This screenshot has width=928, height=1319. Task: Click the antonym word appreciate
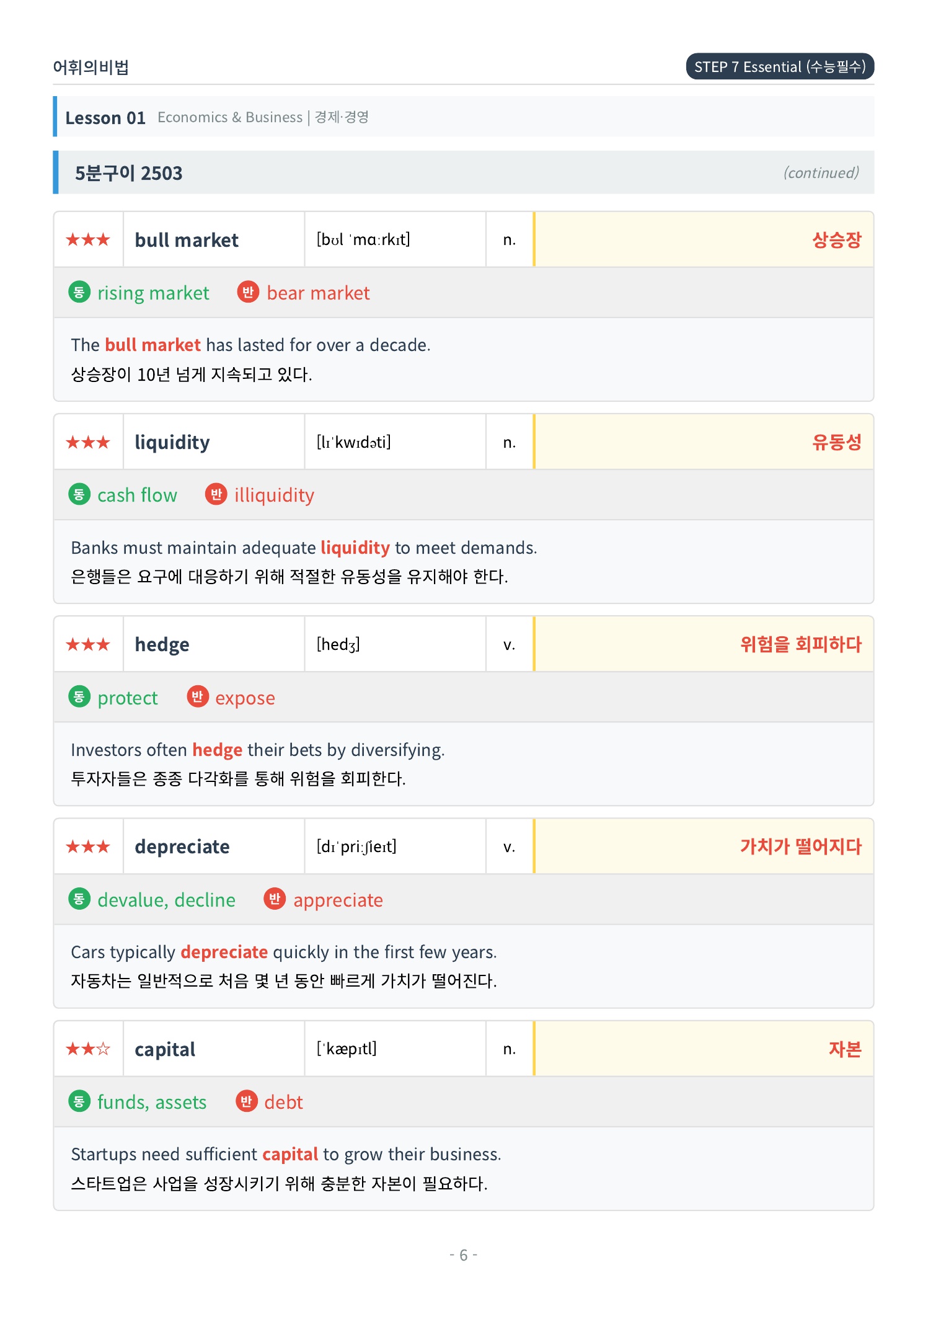tap(338, 900)
